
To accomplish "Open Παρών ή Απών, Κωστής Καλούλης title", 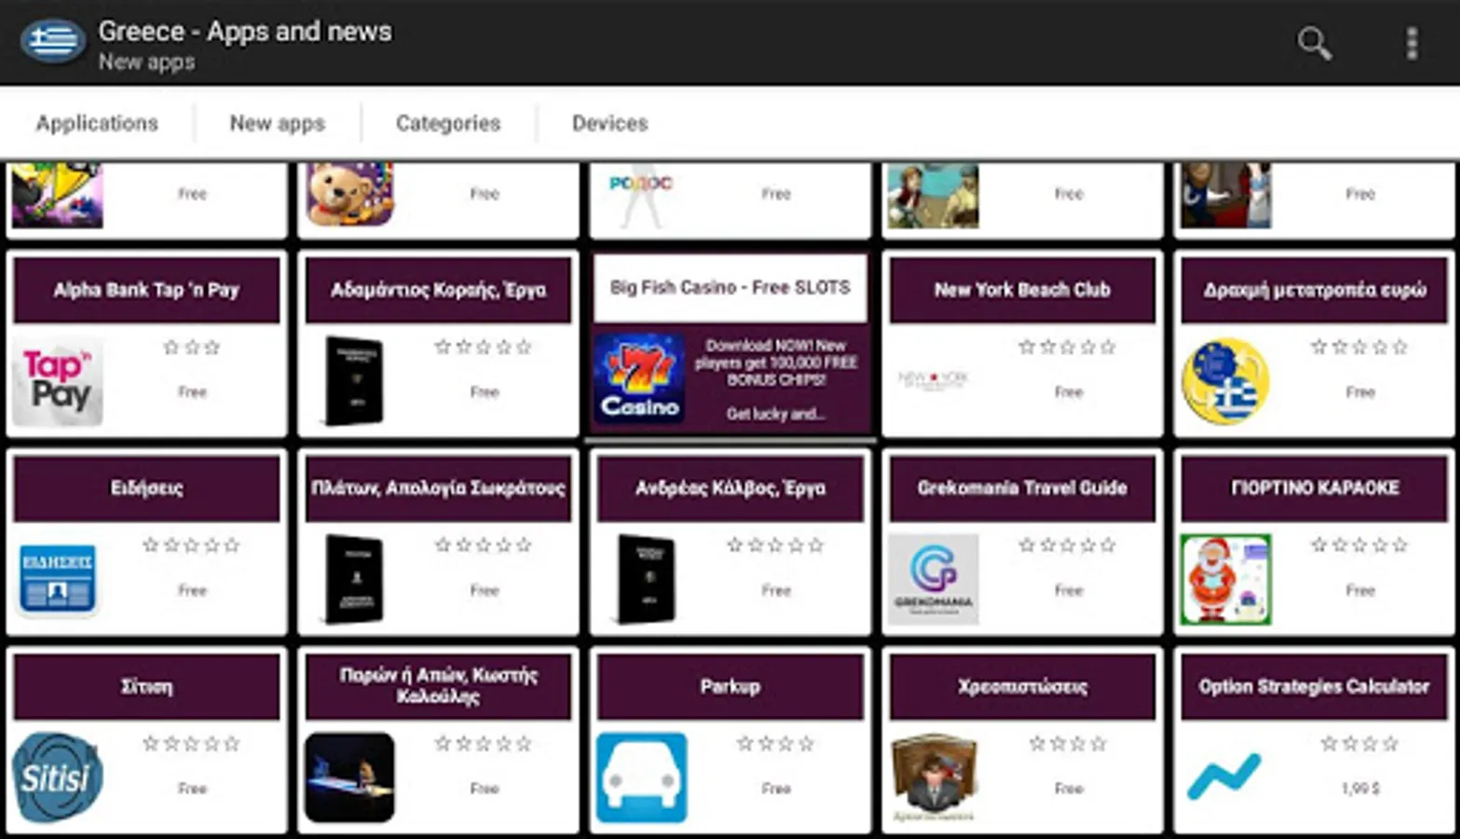I will point(438,687).
